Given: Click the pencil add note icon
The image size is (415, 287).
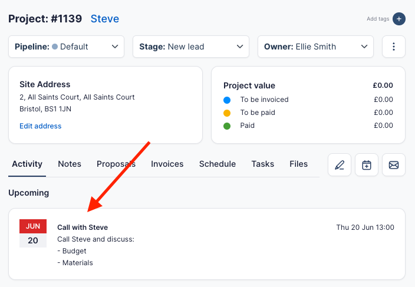Looking at the screenshot, I should (340, 165).
